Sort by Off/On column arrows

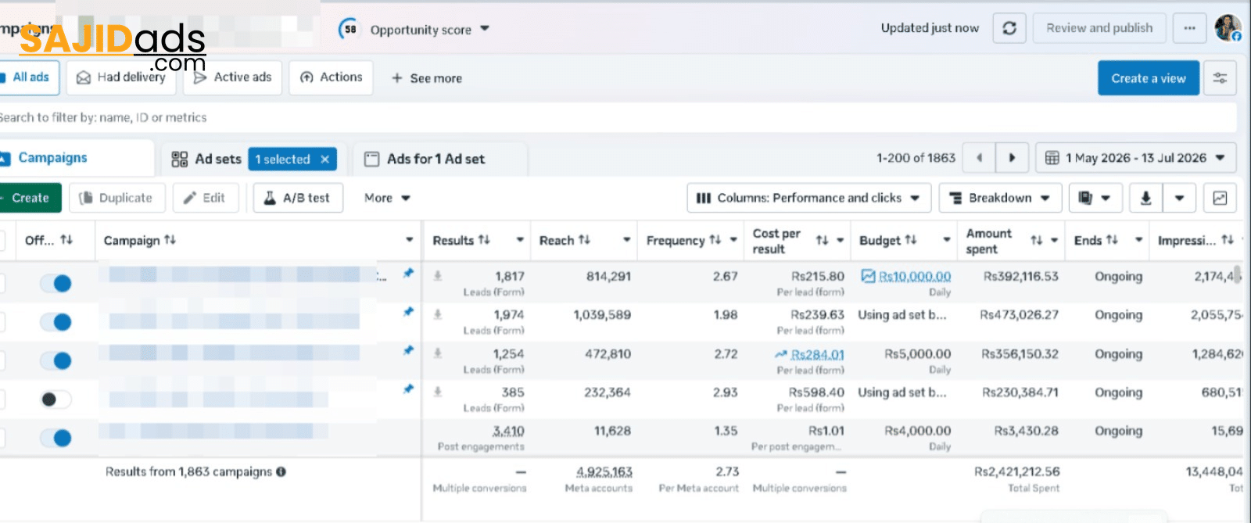point(66,240)
